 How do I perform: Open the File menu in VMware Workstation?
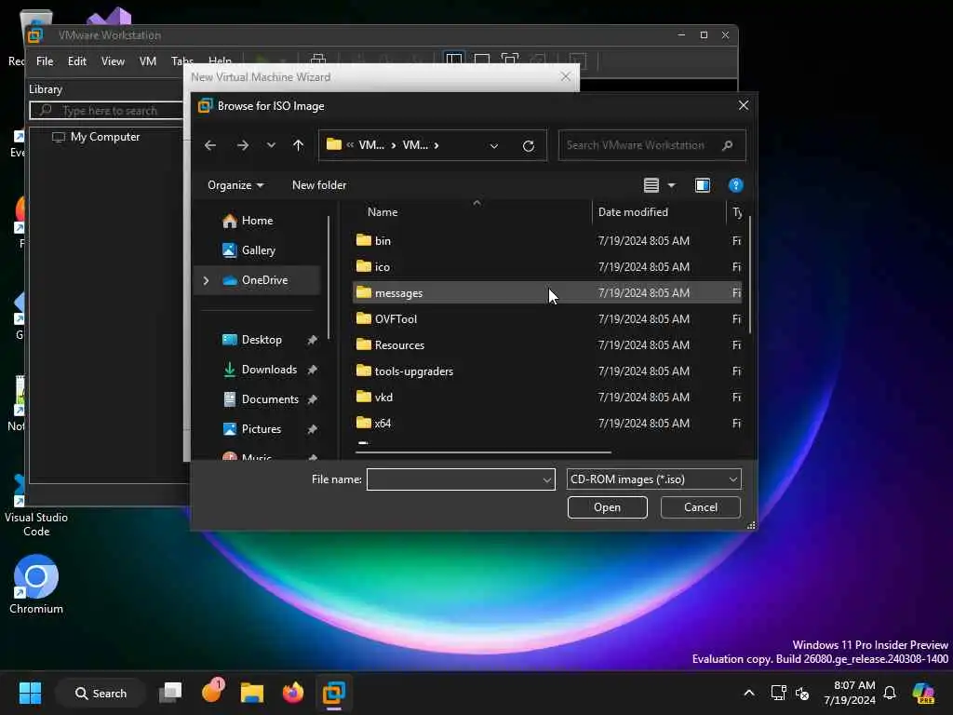point(45,61)
